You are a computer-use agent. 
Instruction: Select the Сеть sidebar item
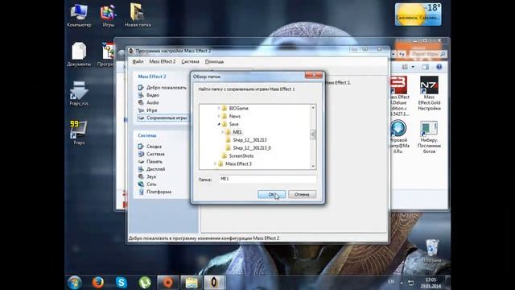[x=146, y=184]
